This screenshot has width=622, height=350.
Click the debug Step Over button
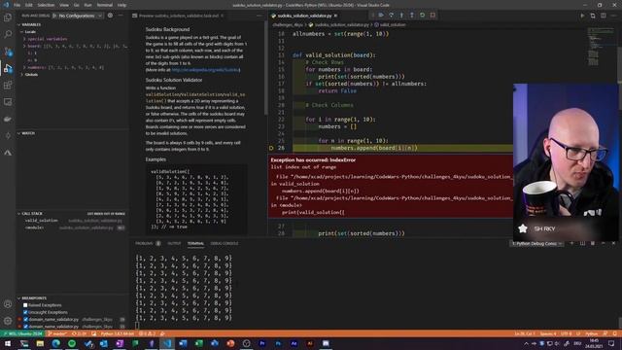(x=391, y=16)
